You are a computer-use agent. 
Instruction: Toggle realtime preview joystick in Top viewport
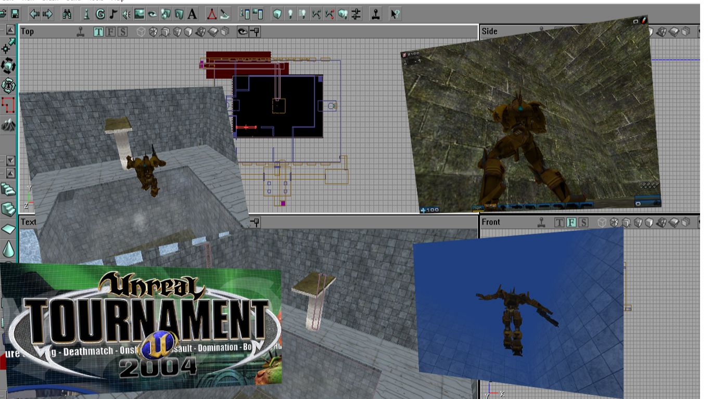tap(80, 32)
